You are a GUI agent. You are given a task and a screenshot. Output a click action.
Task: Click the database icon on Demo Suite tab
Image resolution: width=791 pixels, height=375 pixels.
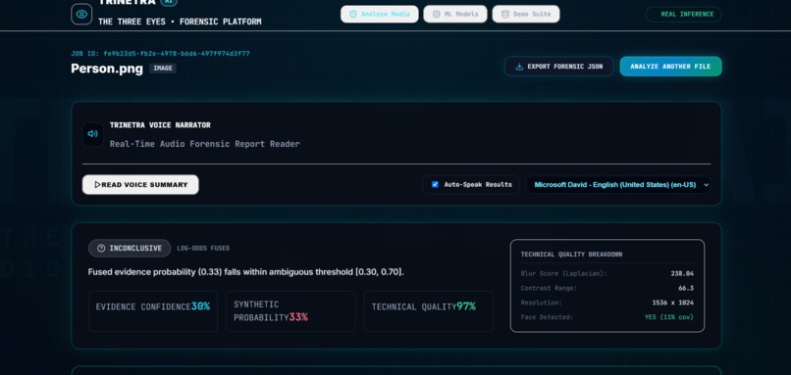click(505, 14)
